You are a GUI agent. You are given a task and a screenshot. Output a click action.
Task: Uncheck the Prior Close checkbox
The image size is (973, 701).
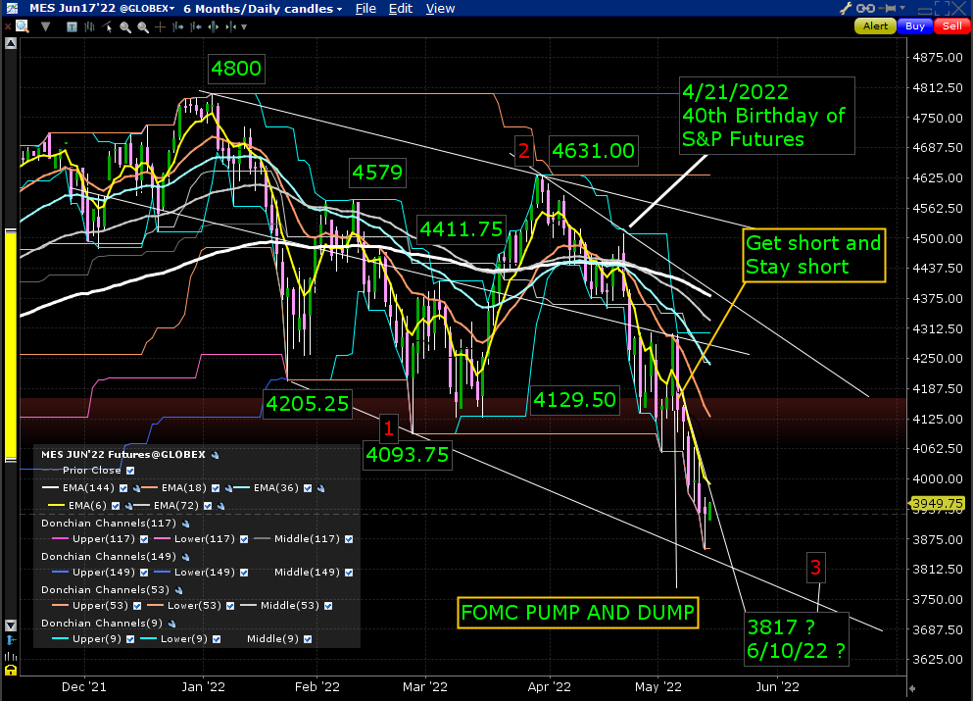(130, 471)
